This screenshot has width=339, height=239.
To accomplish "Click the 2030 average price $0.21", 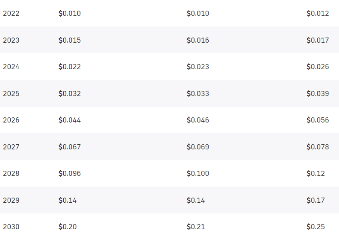I will (x=196, y=227).
